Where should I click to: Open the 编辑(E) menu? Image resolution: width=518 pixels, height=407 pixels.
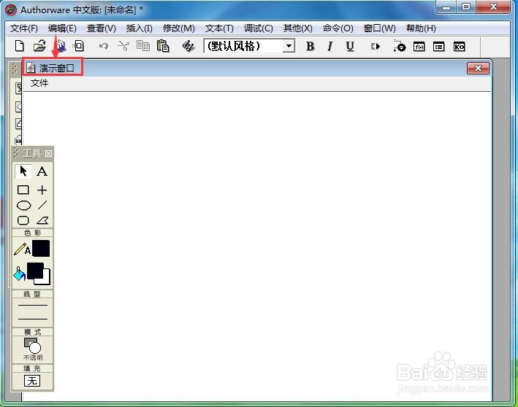62,28
